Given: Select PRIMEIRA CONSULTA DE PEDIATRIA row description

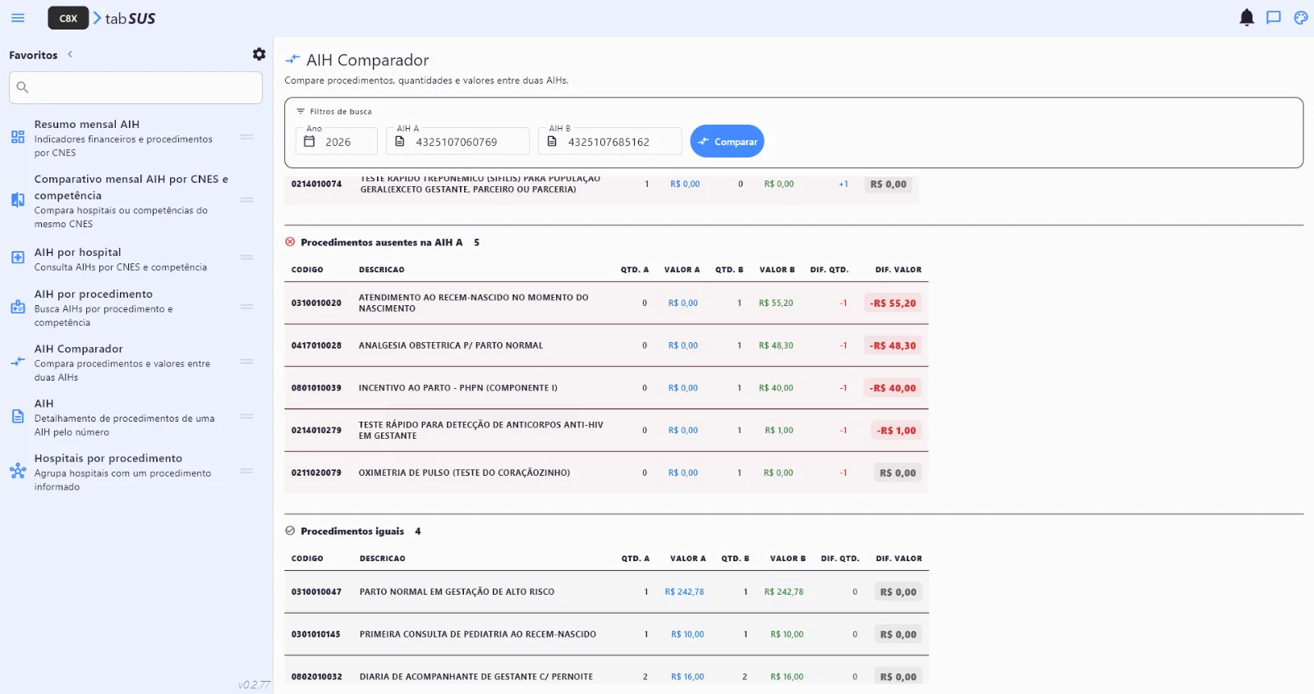Looking at the screenshot, I should click(x=478, y=635).
